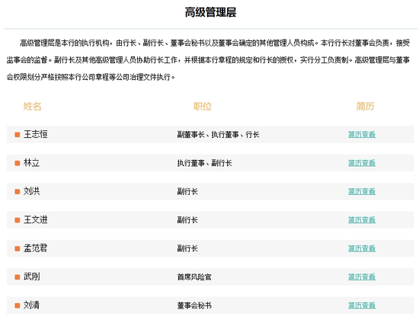Open 简历查看 link for 王文进
The image size is (419, 323).
pyautogui.click(x=362, y=220)
